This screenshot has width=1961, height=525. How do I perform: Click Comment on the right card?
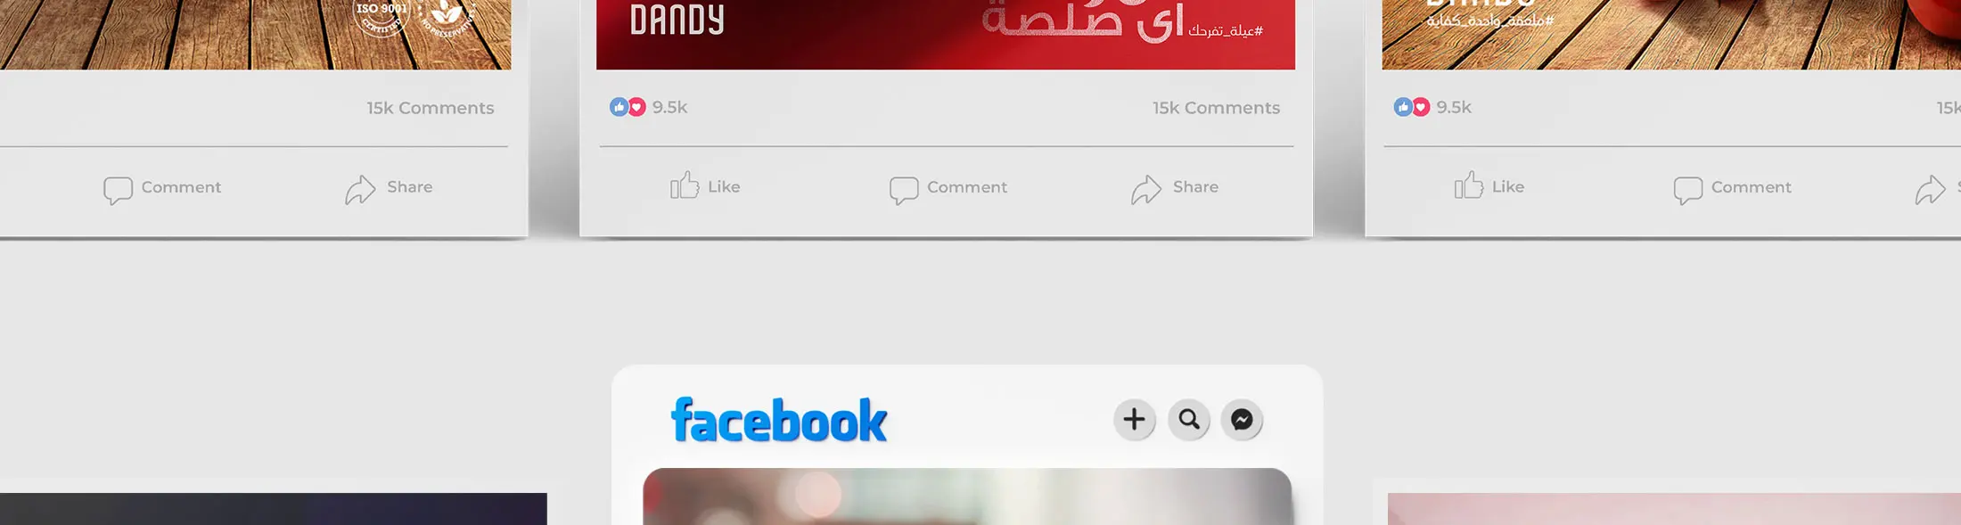[1733, 188]
